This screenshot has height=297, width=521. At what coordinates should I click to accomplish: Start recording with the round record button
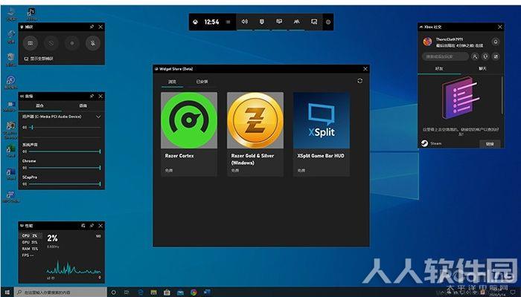click(x=72, y=43)
